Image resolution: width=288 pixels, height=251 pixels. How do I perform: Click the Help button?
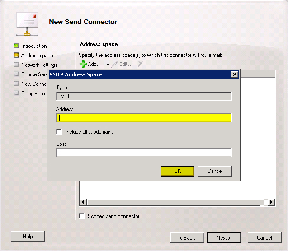28,237
